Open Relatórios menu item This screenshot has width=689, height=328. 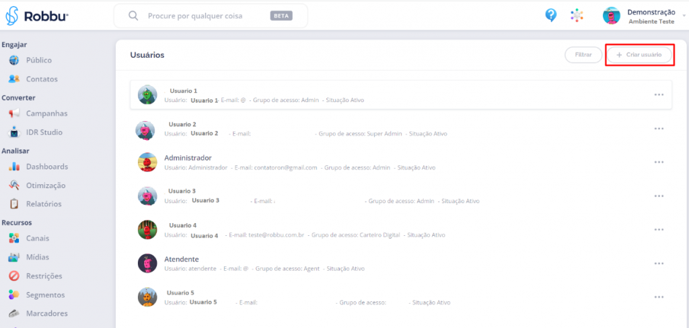pos(44,204)
